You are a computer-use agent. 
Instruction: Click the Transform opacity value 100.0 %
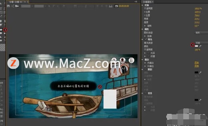tap(198, 9)
